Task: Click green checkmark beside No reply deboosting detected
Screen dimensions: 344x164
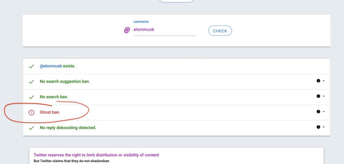Action: pyautogui.click(x=31, y=128)
